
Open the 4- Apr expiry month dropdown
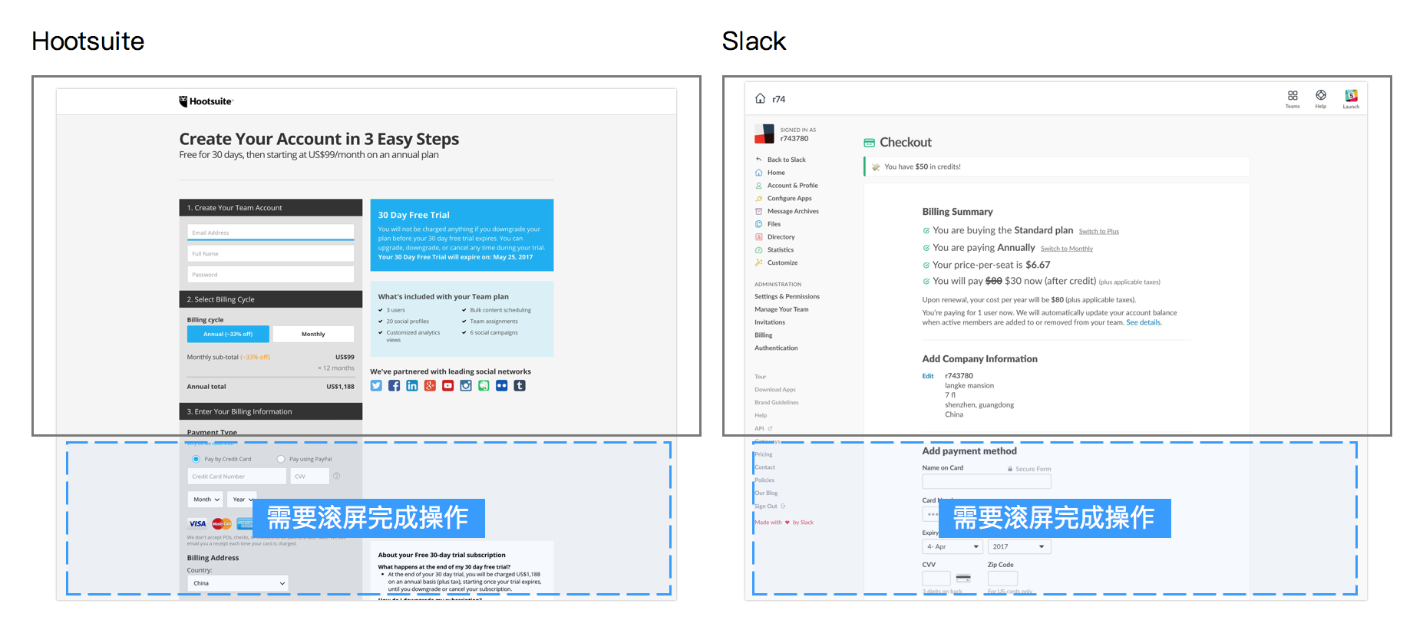pos(953,547)
